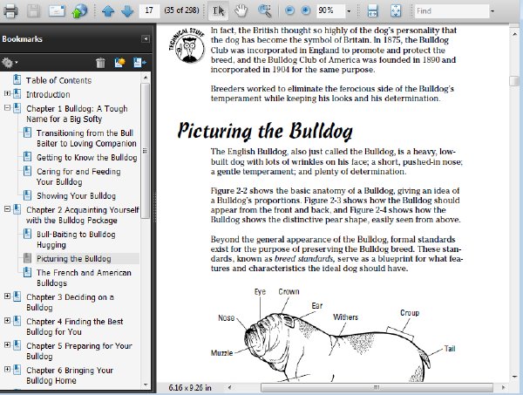Enable scrolling fit-width page mode icon

(372, 11)
